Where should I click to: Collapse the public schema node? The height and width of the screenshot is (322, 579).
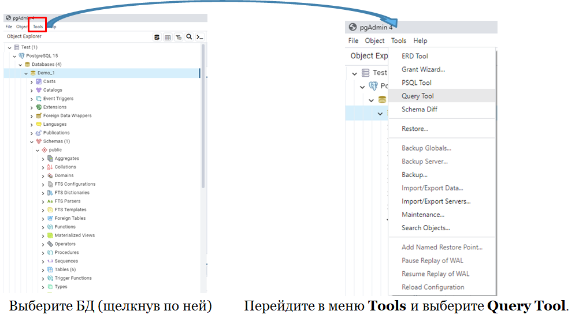pos(38,150)
